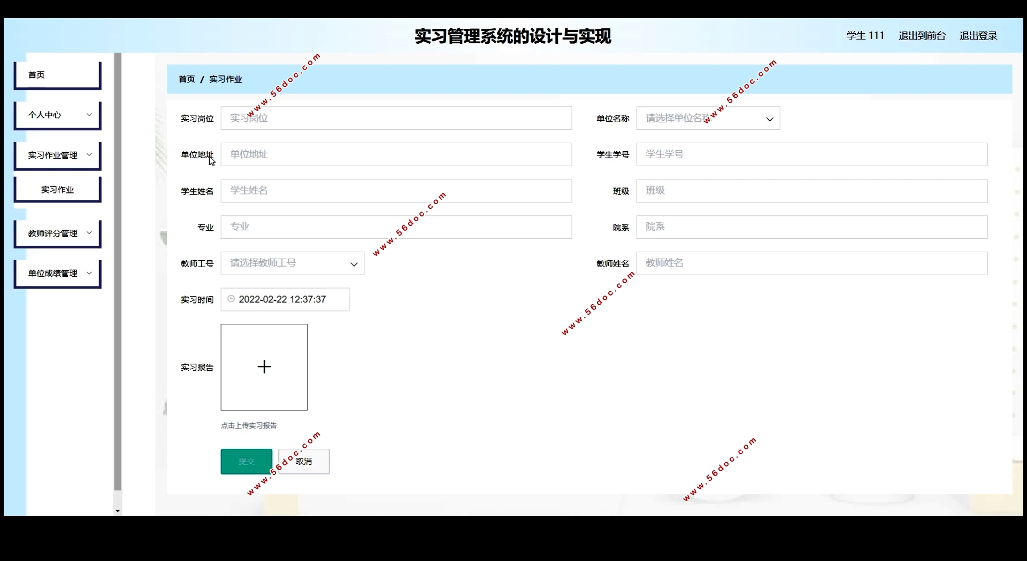Focus the 实习岗位 input field

(x=396, y=119)
